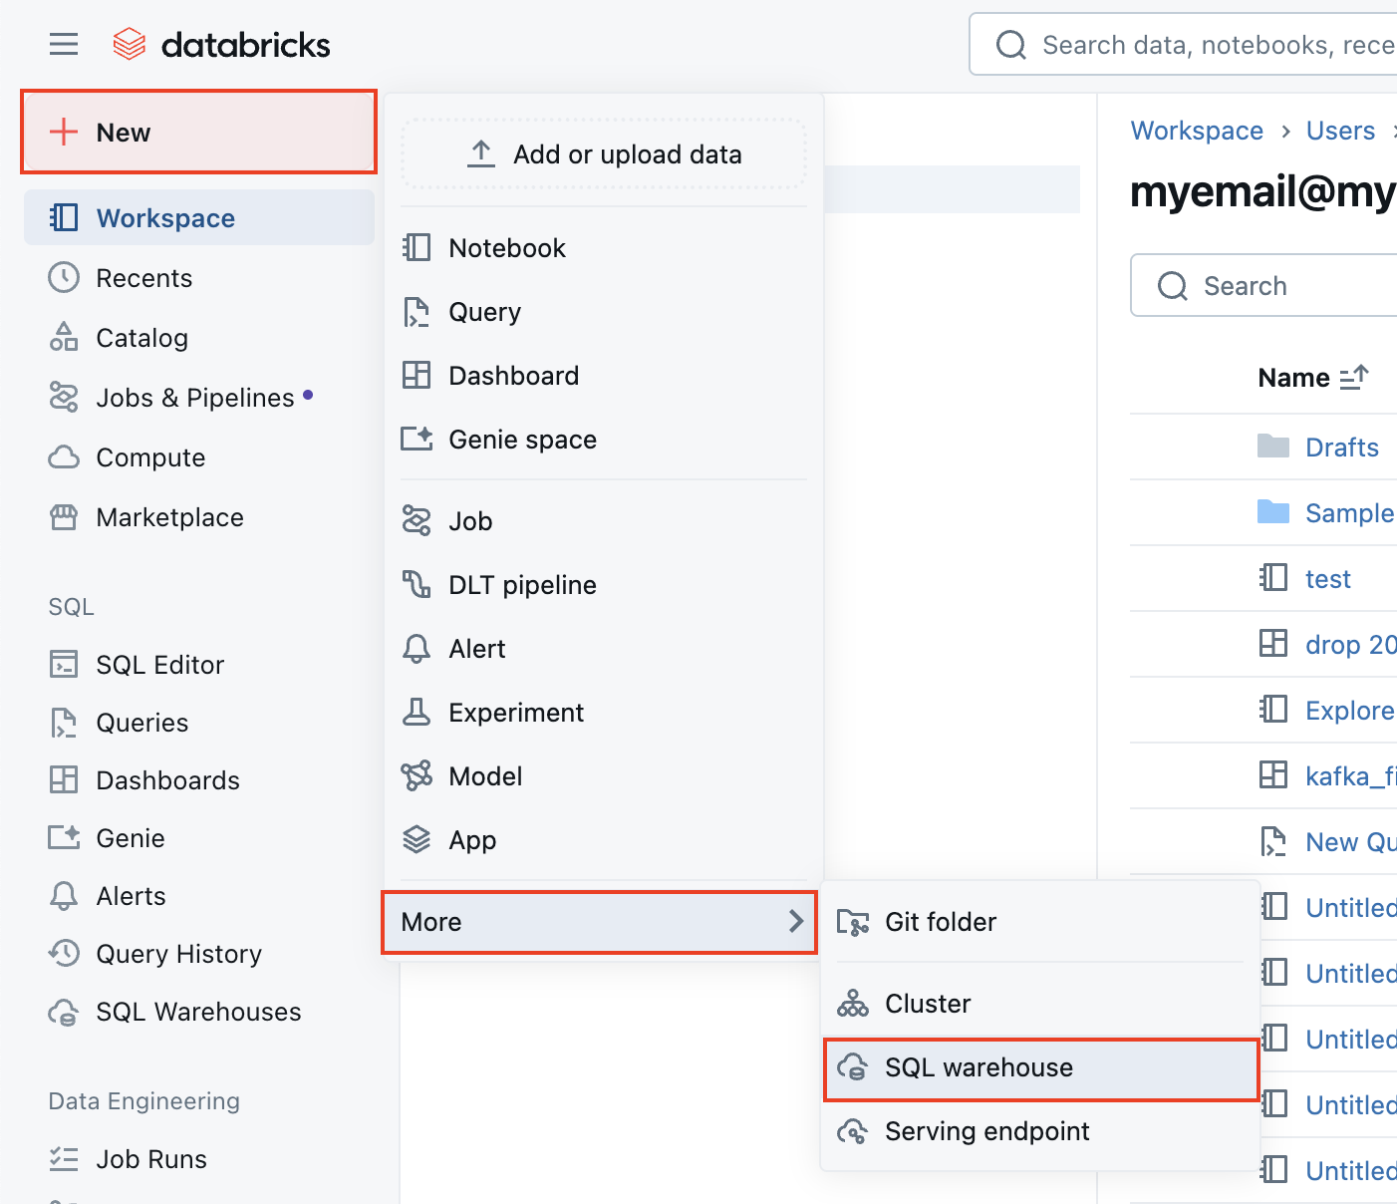The image size is (1397, 1204).
Task: Open the Drafts folder
Action: click(1341, 448)
